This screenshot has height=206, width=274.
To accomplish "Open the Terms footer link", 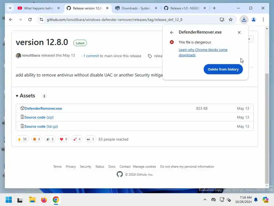I will 57,167.
